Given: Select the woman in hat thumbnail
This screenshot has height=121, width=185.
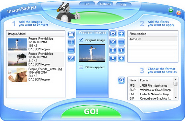Looking at the screenshot, I should (18, 75).
